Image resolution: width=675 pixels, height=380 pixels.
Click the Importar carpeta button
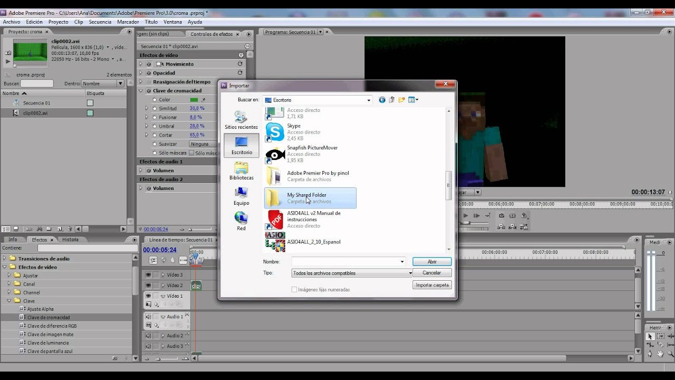point(432,285)
